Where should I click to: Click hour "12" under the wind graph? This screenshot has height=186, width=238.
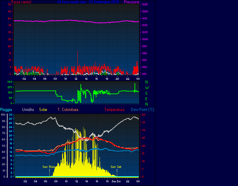coord(76,79)
